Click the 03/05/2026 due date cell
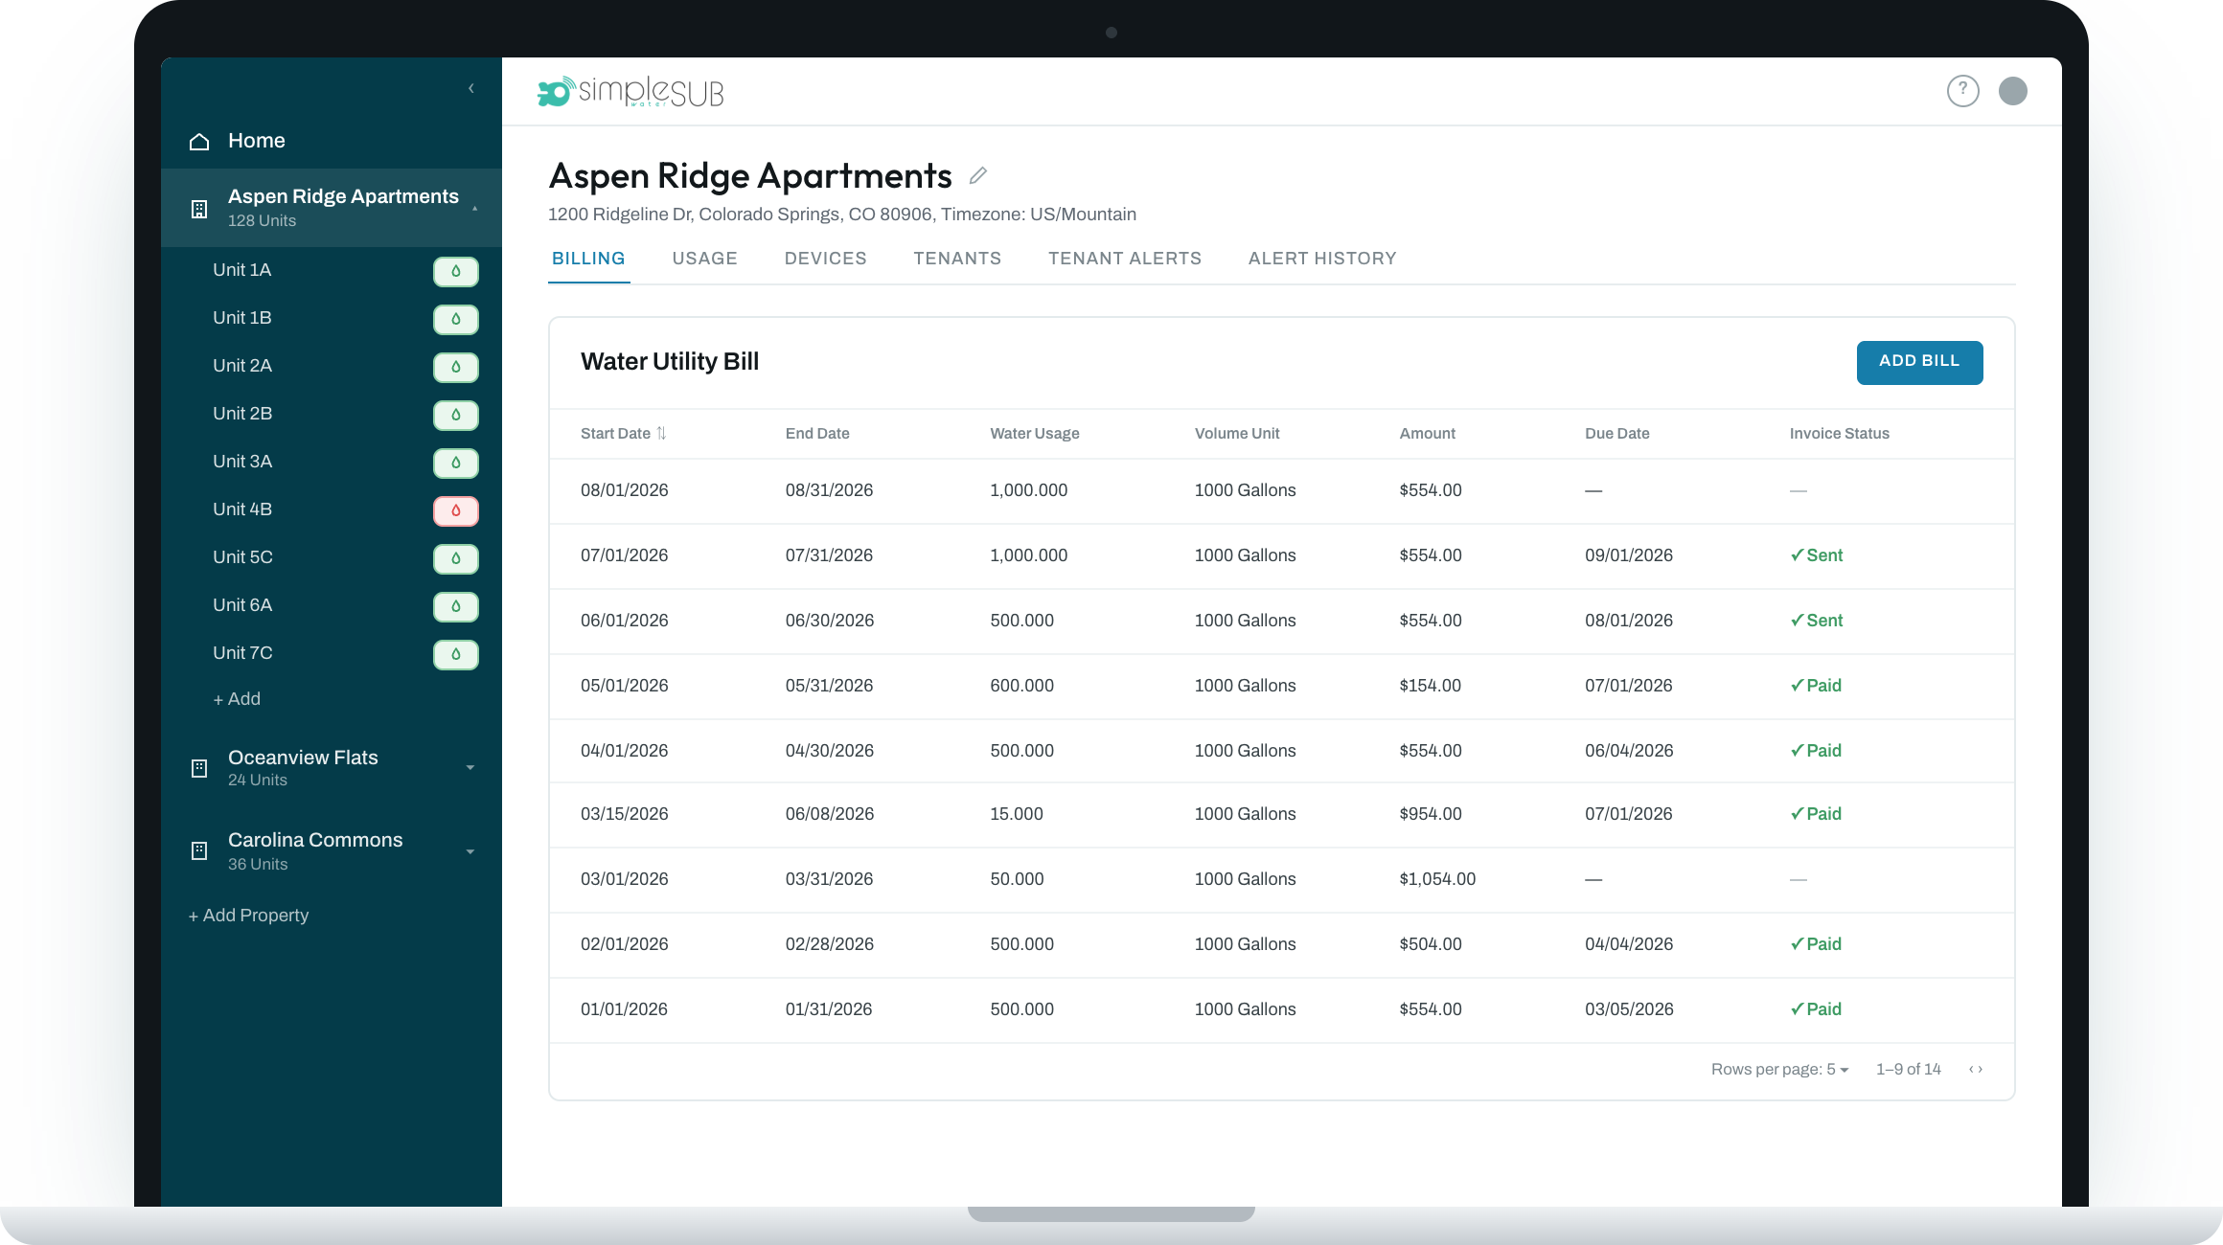The image size is (2223, 1245). click(x=1629, y=1009)
